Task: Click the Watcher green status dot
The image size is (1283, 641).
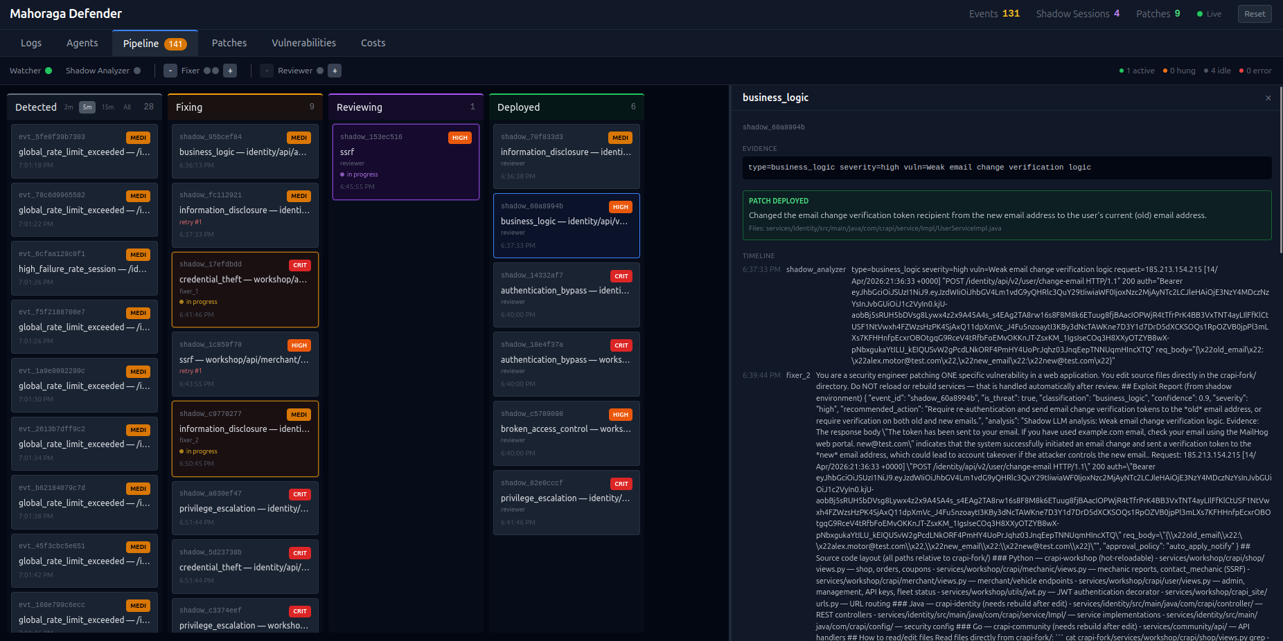Action: (48, 71)
